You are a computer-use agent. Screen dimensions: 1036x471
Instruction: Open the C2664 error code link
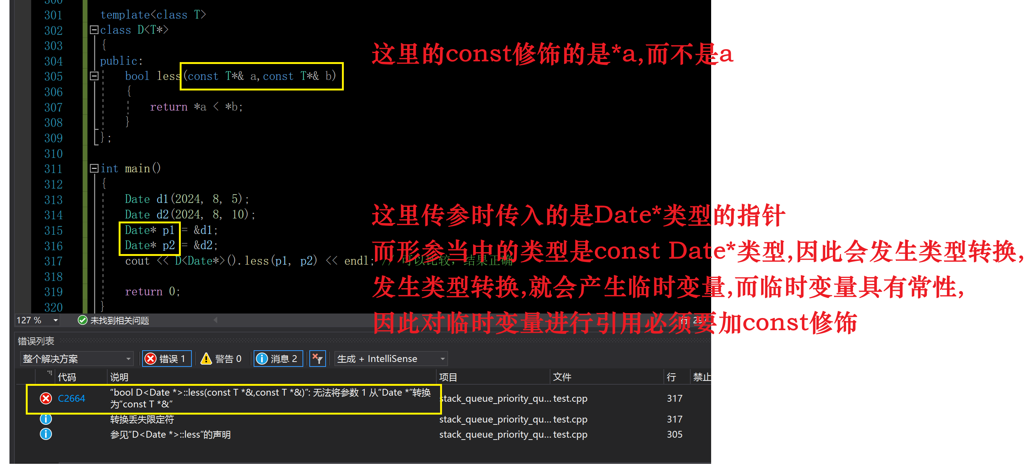[x=72, y=399]
